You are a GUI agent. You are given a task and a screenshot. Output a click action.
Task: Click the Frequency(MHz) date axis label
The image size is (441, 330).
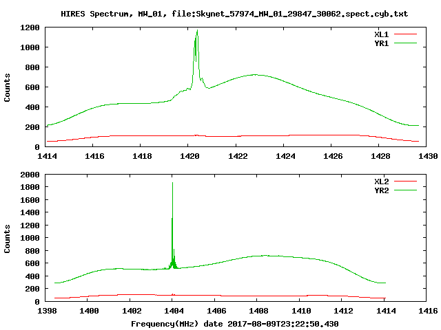234,324
